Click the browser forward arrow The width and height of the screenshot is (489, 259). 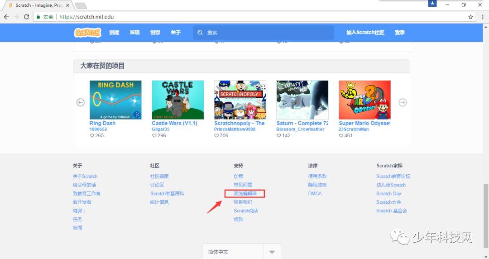click(x=17, y=17)
